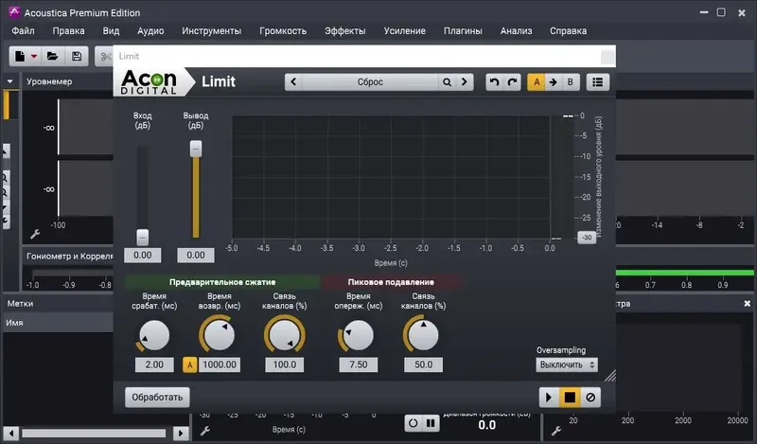The image size is (757, 444).
Task: Click the Метки horizontal scrollbar track
Action: 94,433
